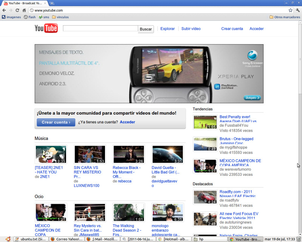Viewport: 302px width, 242px height.
Task: Open the Rey Mysterio vs. Sin Cara thumbnail
Action: pos(90,213)
